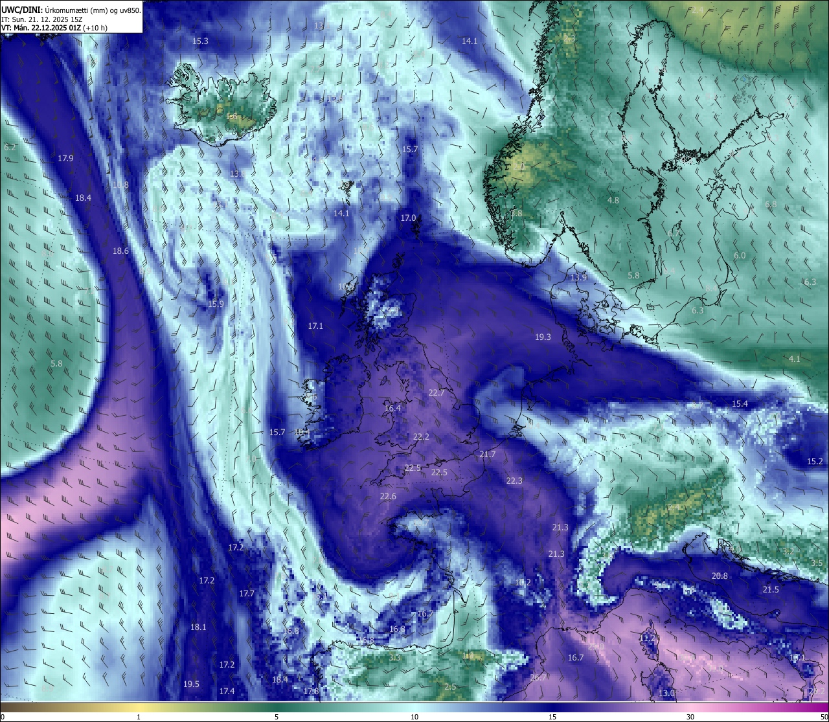Click the 15.3 value north-west of Iceland
Image resolution: width=829 pixels, height=722 pixels.
201,41
